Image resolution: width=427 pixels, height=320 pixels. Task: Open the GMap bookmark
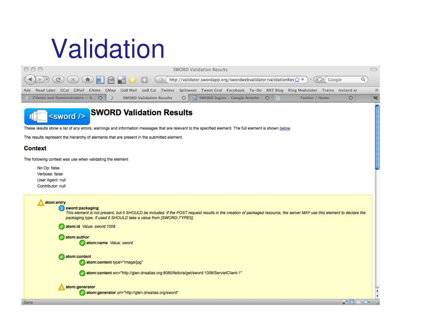tap(111, 90)
